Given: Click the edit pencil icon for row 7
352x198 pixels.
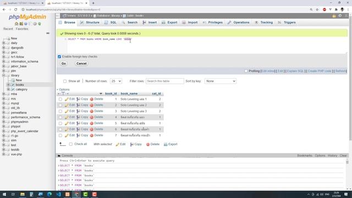Looking at the screenshot, I should pos(67,135).
